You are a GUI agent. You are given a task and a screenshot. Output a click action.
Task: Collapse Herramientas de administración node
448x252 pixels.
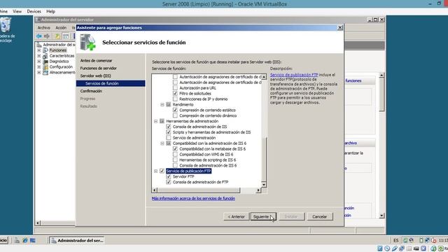click(x=155, y=121)
